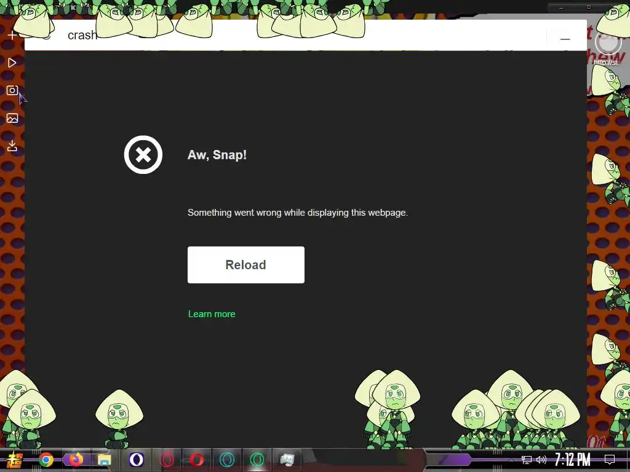
Task: Expand the hidden tray icons chevron
Action: 511,460
